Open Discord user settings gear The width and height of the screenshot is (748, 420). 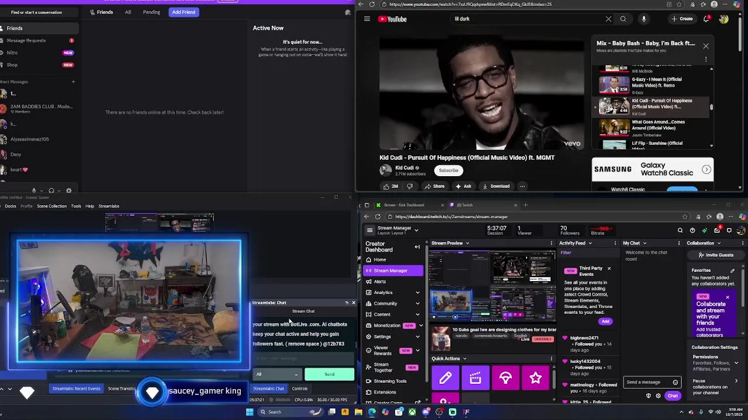tap(69, 190)
